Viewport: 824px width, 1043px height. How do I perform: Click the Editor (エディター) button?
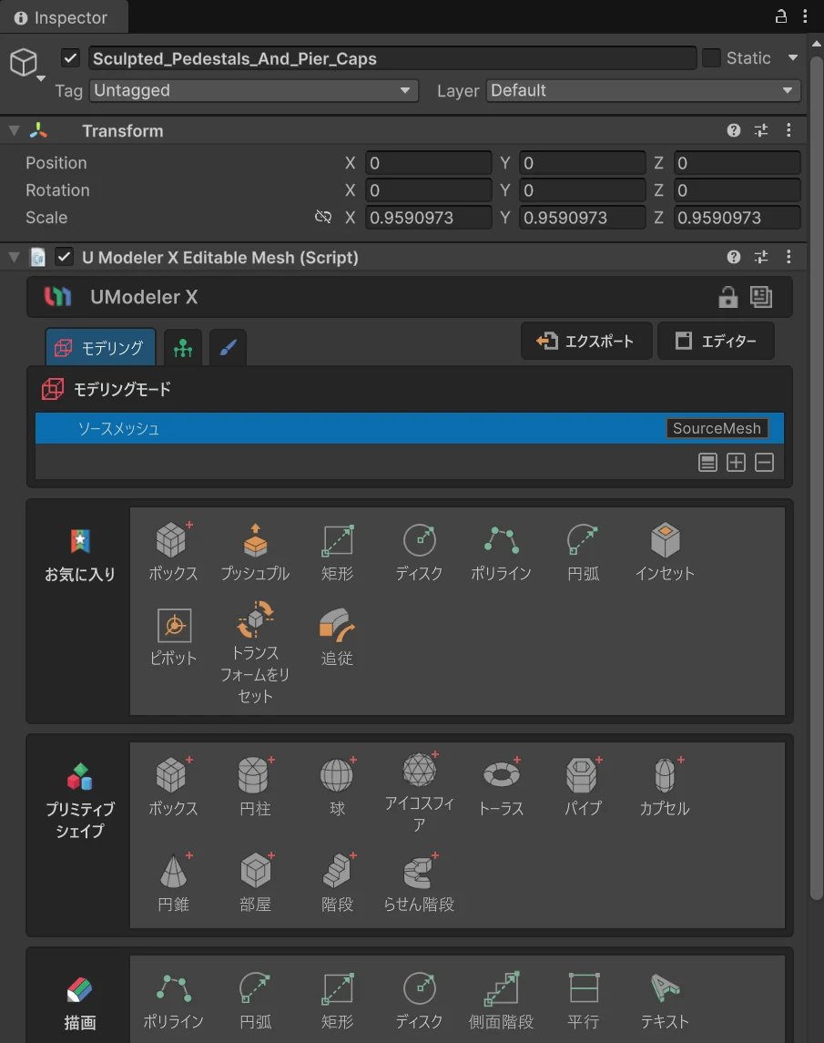pos(716,342)
